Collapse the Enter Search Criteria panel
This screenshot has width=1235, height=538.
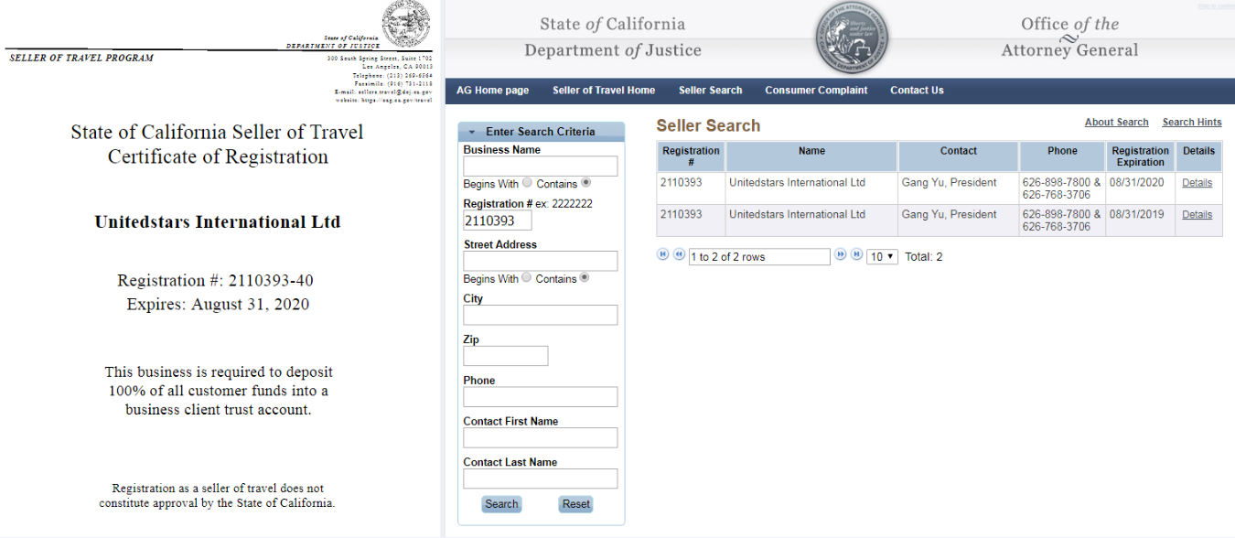pyautogui.click(x=473, y=132)
